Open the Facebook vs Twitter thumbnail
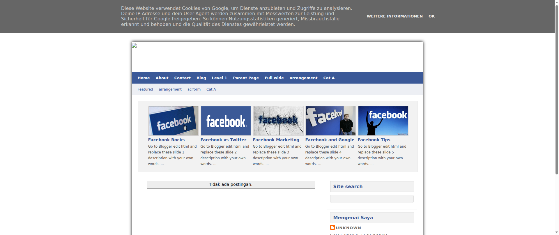Screen dimensions: 559x235 click(226, 121)
